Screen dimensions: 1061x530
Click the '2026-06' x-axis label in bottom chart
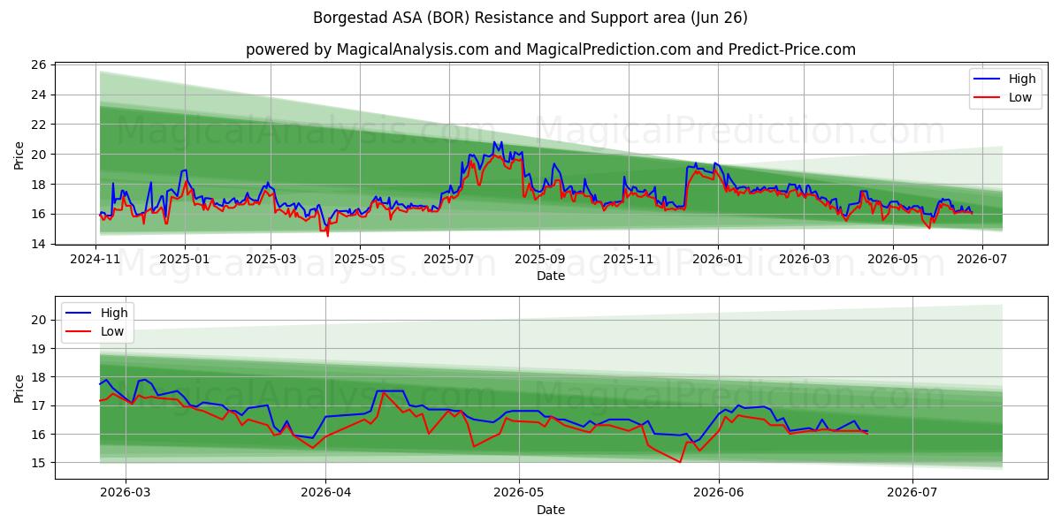pos(719,495)
